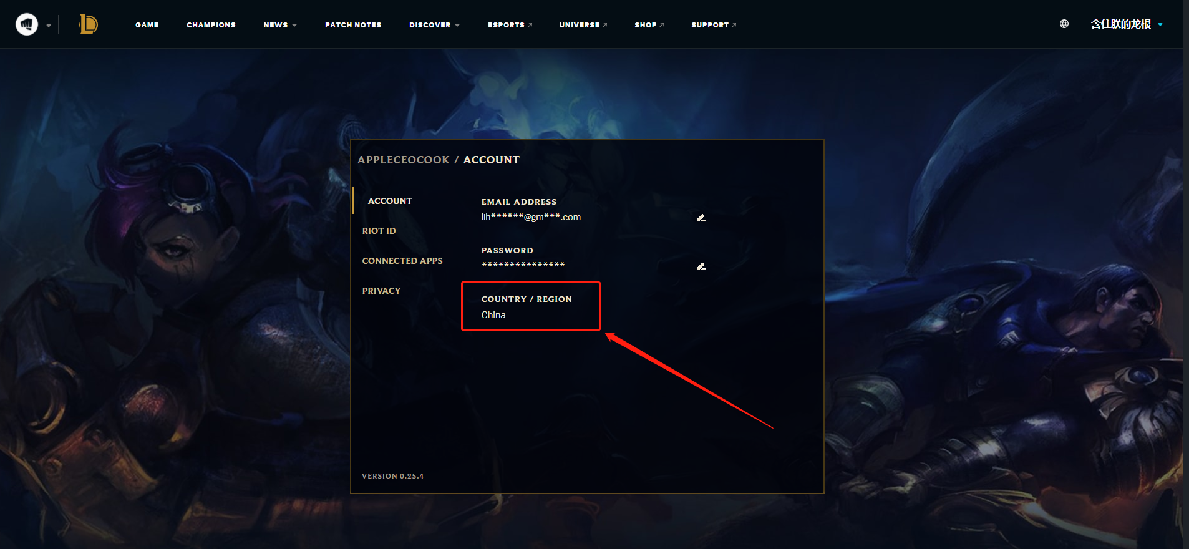
Task: Expand the Riot logo dropdown arrow
Action: [49, 26]
